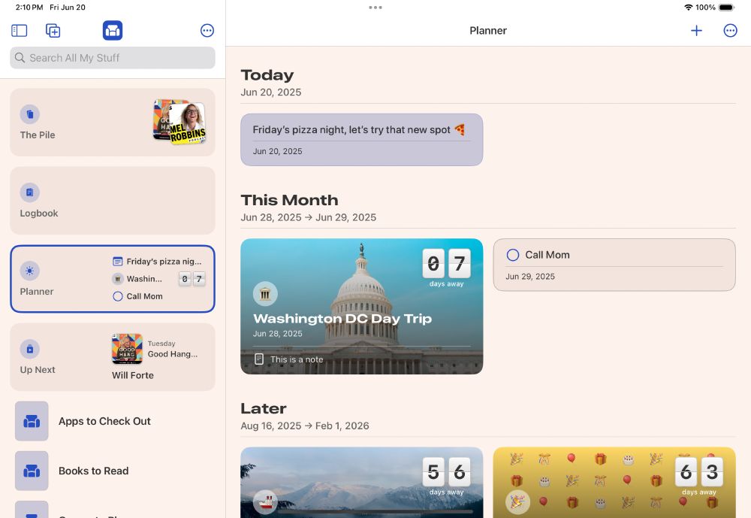The height and width of the screenshot is (518, 751).
Task: Open the Good Hang artwork in Up Next
Action: [x=127, y=349]
